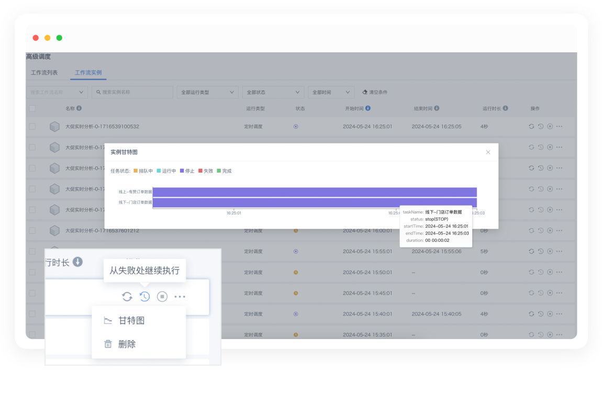Click the stop square icon in the enlarged callout
Screen dimensions: 602x406
point(162,297)
